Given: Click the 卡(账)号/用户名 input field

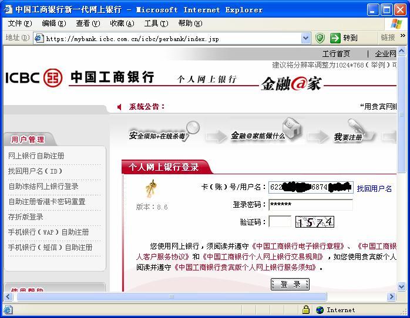Looking at the screenshot, I should [311, 187].
